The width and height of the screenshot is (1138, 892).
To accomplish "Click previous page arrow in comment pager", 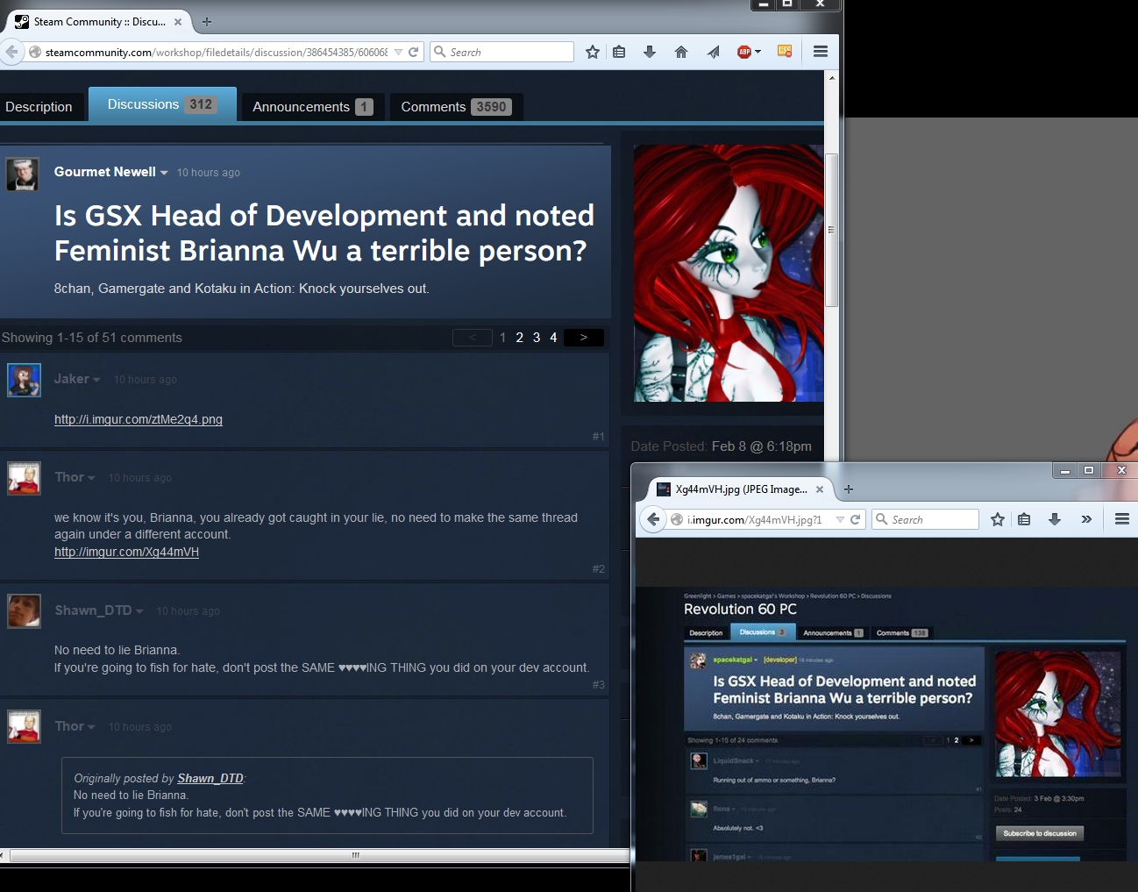I will [x=473, y=338].
